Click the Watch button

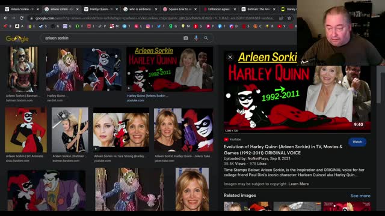coord(357,142)
